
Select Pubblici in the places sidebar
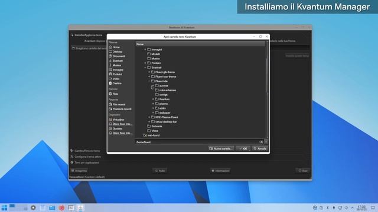pyautogui.click(x=116, y=74)
